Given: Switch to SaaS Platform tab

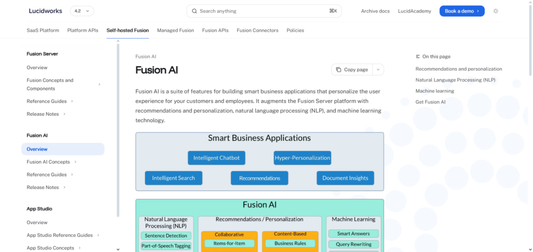Looking at the screenshot, I should coord(43,31).
